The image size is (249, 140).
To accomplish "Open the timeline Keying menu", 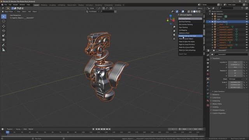I will [x=19, y=129].
